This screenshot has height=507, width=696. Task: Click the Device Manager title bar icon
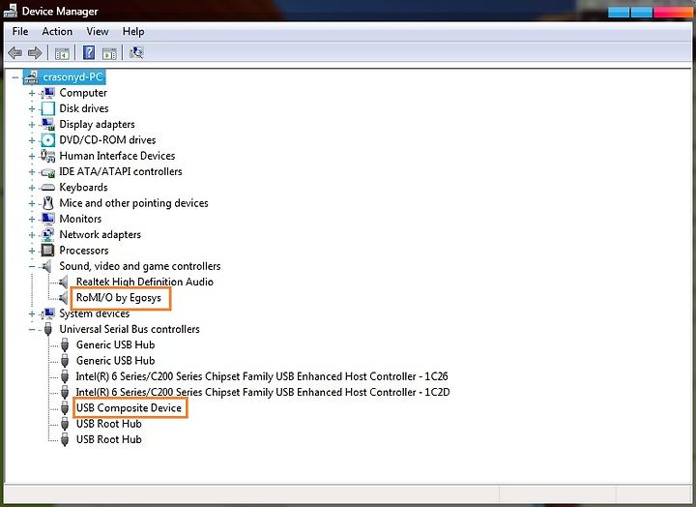[11, 11]
